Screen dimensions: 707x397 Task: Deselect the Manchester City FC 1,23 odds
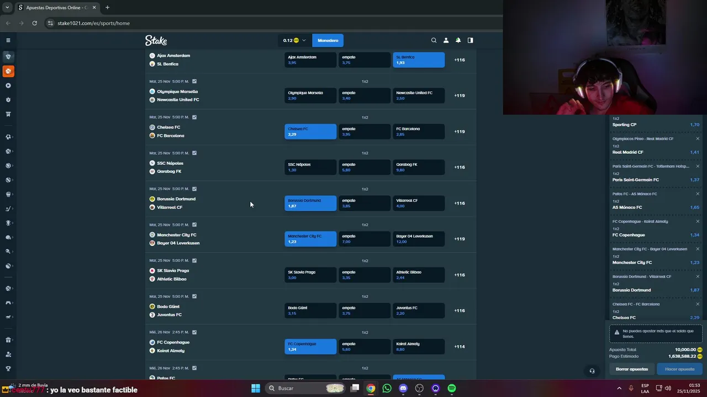[310, 239]
